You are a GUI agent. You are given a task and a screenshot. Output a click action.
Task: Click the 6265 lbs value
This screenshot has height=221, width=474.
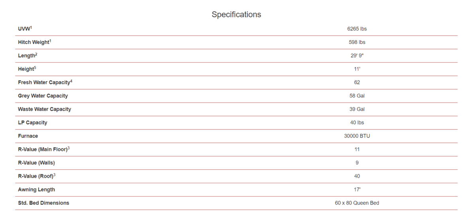(357, 29)
